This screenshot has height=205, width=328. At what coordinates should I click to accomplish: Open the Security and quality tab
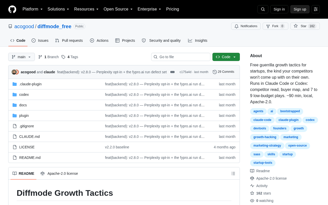(x=161, y=40)
